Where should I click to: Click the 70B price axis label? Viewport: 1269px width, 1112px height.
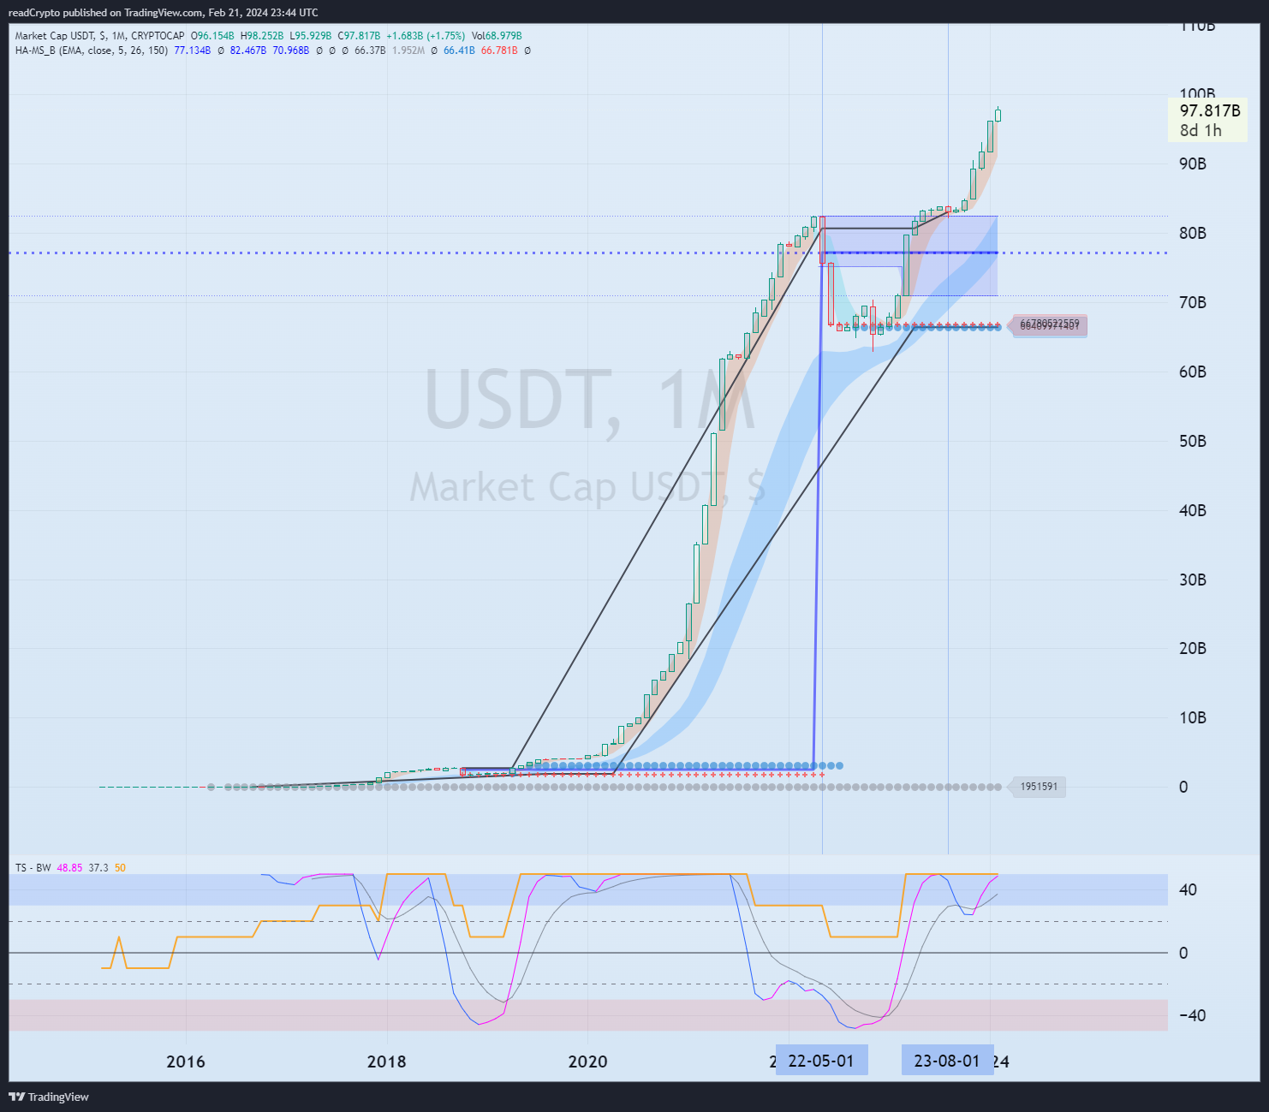tap(1193, 302)
